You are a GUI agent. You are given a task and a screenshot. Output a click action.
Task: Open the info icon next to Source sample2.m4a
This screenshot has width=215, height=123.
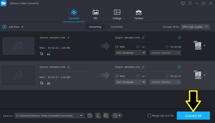click(68, 67)
